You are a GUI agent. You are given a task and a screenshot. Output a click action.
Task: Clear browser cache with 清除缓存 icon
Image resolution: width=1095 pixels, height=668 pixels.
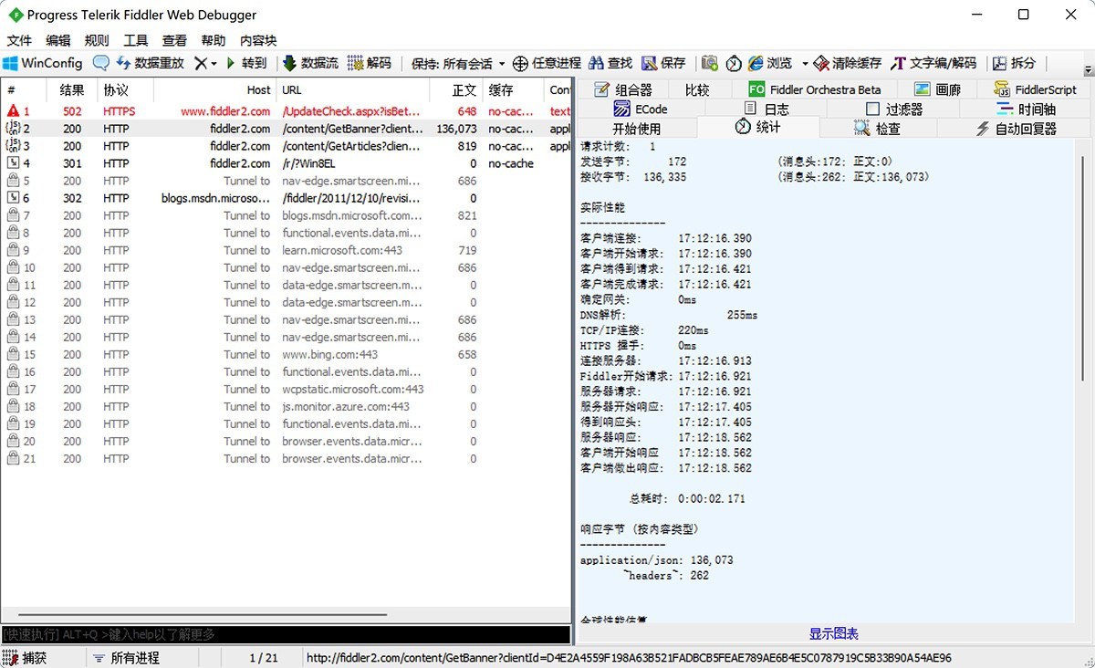click(847, 62)
